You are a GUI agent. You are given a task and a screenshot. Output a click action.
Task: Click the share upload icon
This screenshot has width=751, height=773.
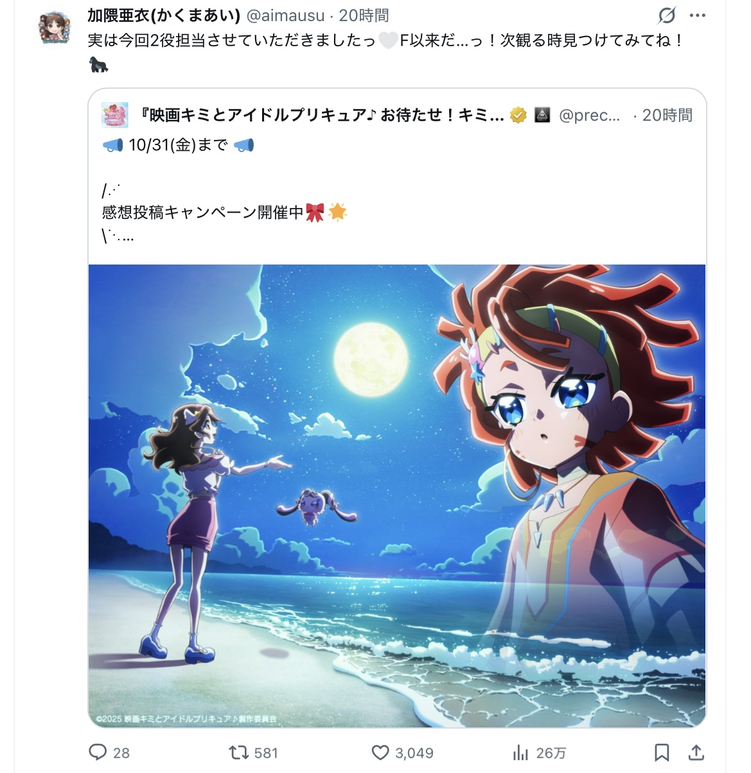click(x=696, y=752)
